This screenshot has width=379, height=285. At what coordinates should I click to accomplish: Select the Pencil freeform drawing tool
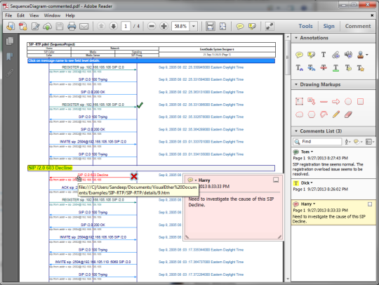click(x=336, y=114)
